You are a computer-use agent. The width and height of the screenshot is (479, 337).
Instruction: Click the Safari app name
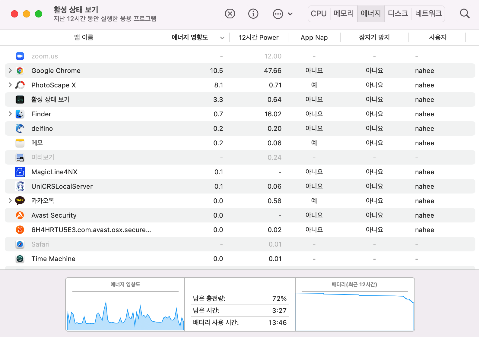click(x=40, y=244)
